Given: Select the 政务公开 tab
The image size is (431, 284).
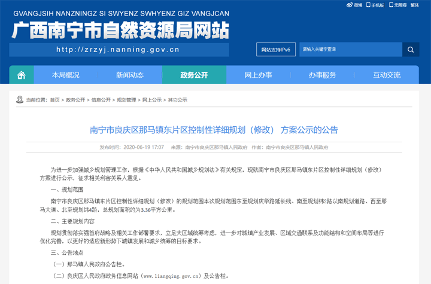Looking at the screenshot, I should coord(194,75).
